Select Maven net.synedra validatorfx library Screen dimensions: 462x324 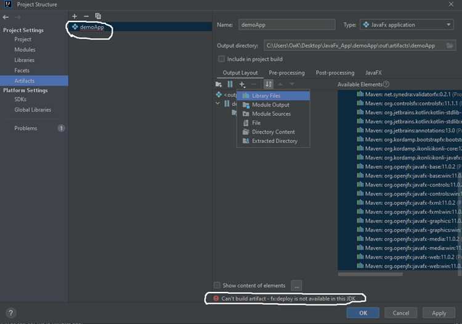(409, 94)
